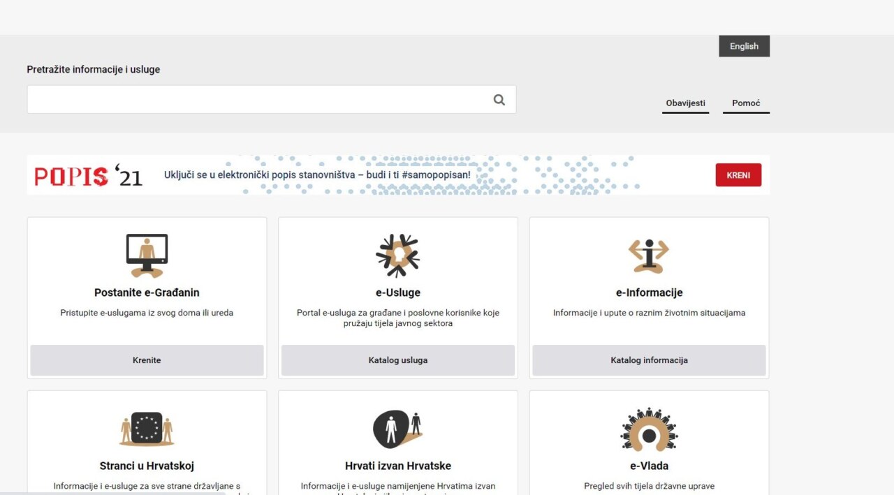
Task: Click the 'Pretražite informacije i usluge' label
Action: [x=94, y=70]
